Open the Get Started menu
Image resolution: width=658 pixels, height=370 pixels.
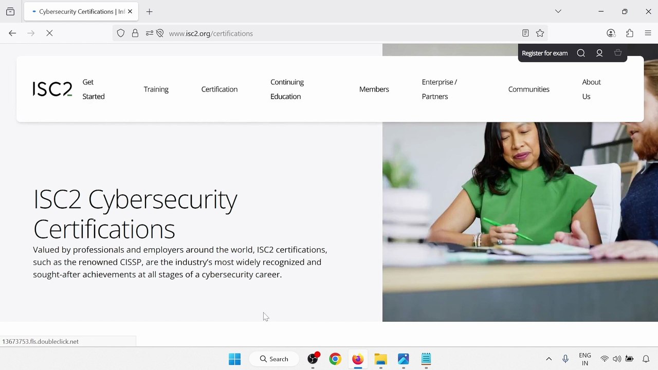point(94,89)
